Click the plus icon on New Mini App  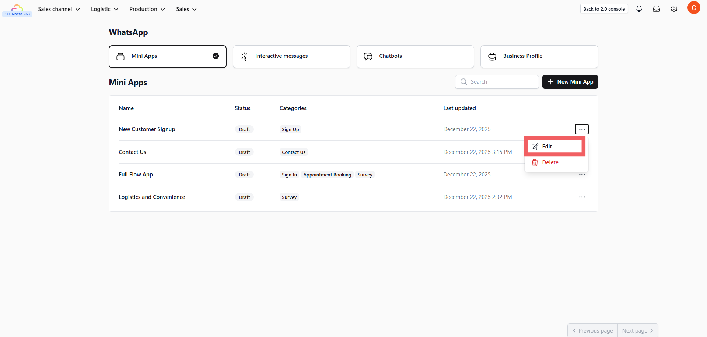[550, 82]
